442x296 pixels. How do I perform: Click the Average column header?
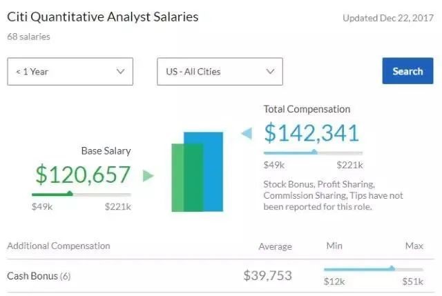tap(275, 246)
